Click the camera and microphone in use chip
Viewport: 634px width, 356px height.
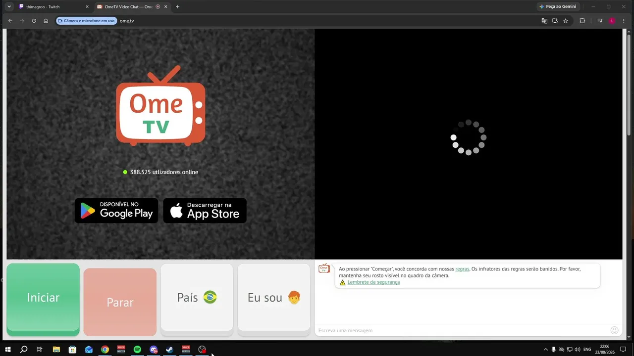point(87,21)
